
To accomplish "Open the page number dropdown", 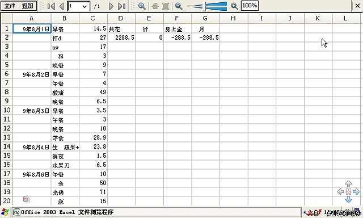I will pos(85,6).
